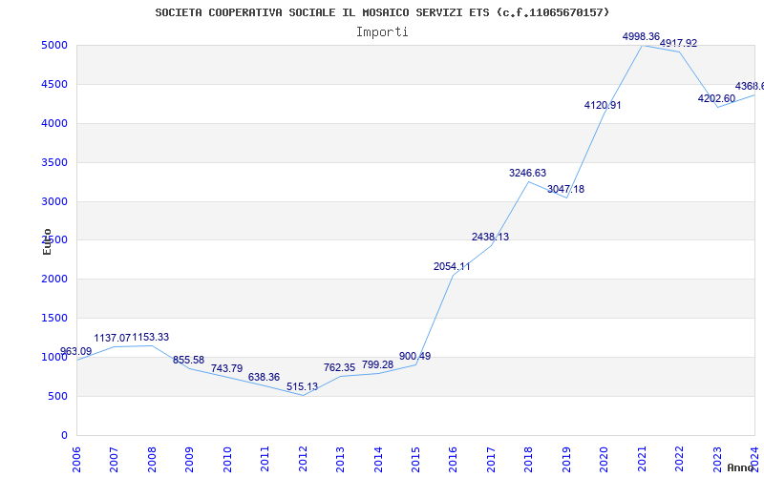Select the data value 4917.92
Screen dimensions: 764x477
[x=679, y=43]
